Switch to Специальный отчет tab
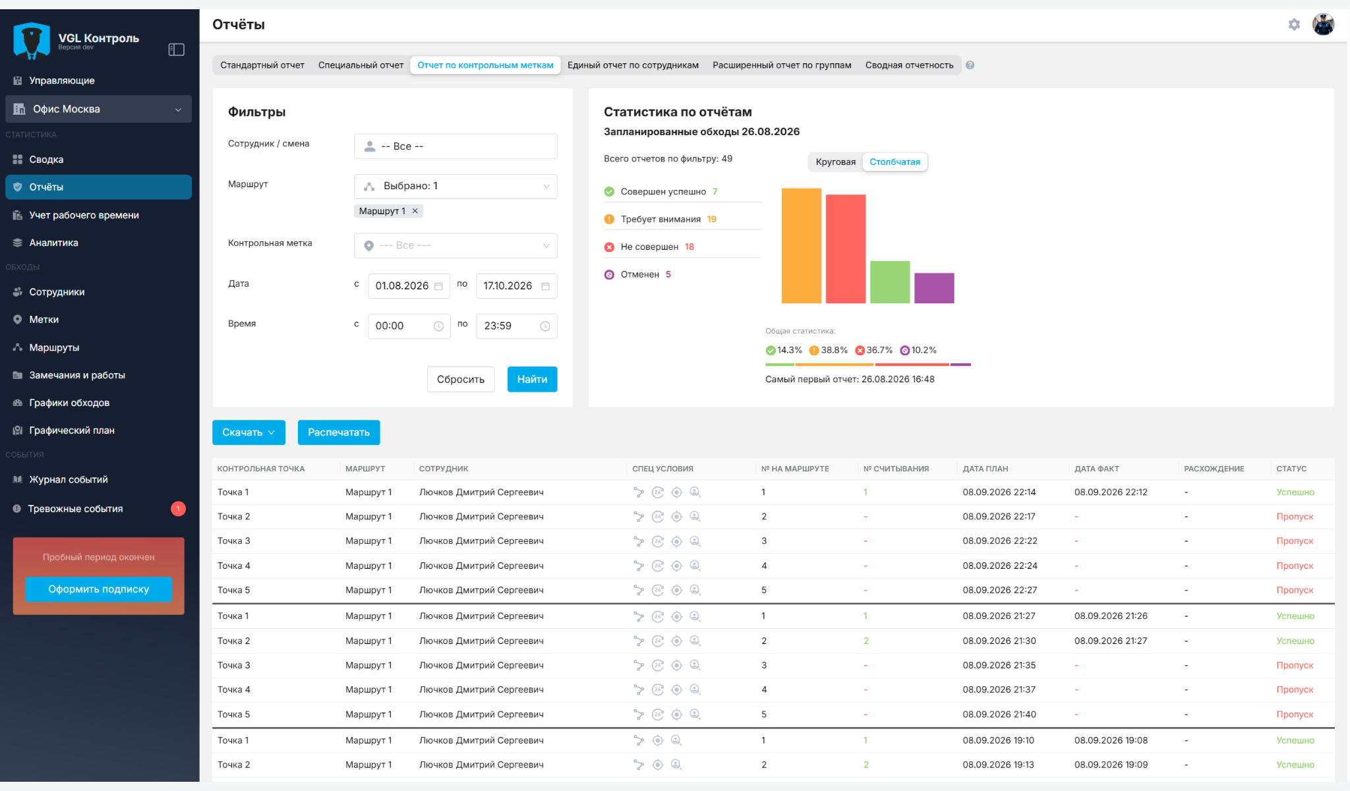 pyautogui.click(x=361, y=65)
